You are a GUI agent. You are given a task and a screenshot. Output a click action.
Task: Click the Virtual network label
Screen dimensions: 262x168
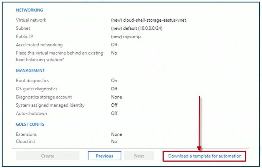31,20
